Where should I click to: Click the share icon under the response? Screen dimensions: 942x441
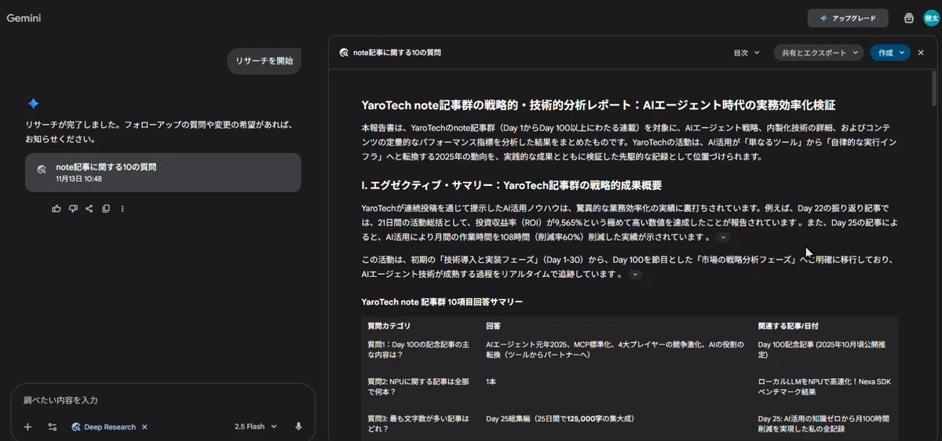coord(89,209)
